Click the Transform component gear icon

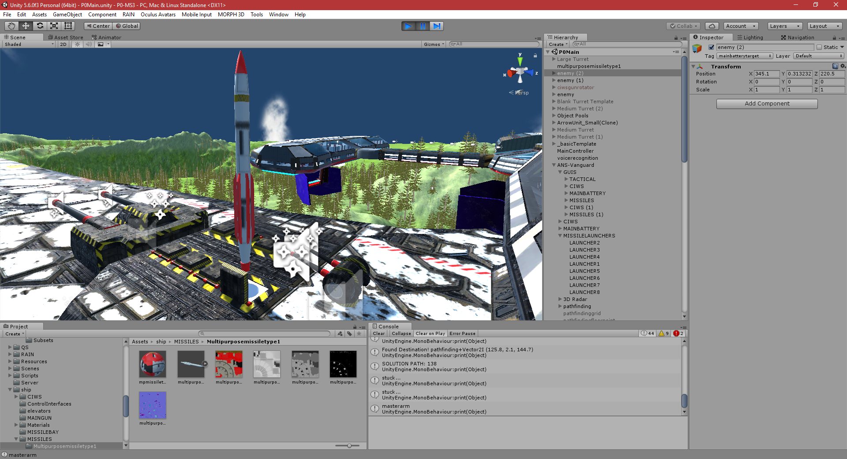click(843, 66)
